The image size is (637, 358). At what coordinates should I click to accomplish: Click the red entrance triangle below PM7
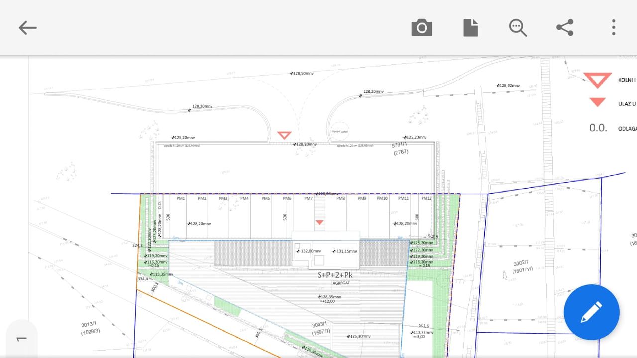pos(319,222)
